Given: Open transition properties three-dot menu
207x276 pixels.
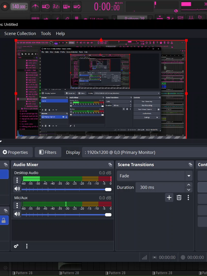Looking at the screenshot, I should [188, 198].
